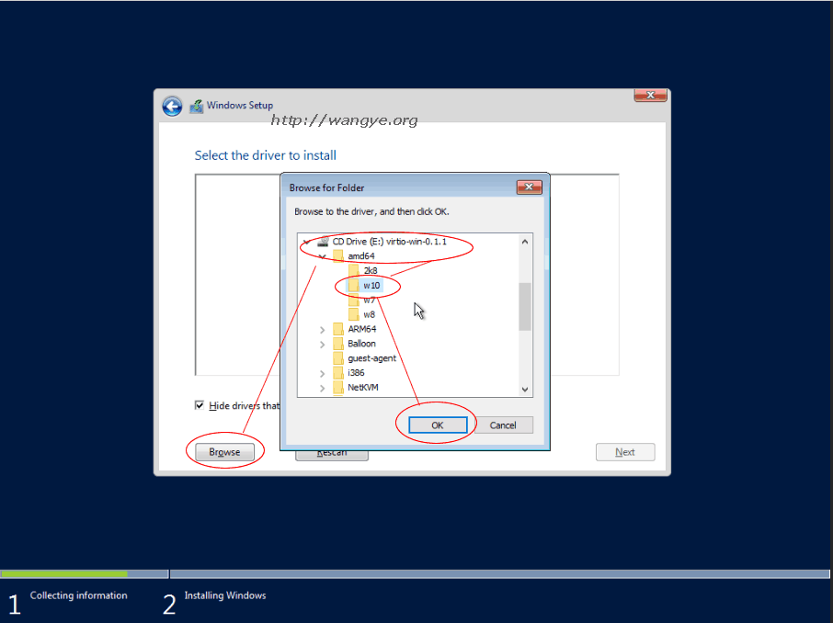The height and width of the screenshot is (623, 833).
Task: Close the Browse for Folder dialog
Action: pos(529,187)
